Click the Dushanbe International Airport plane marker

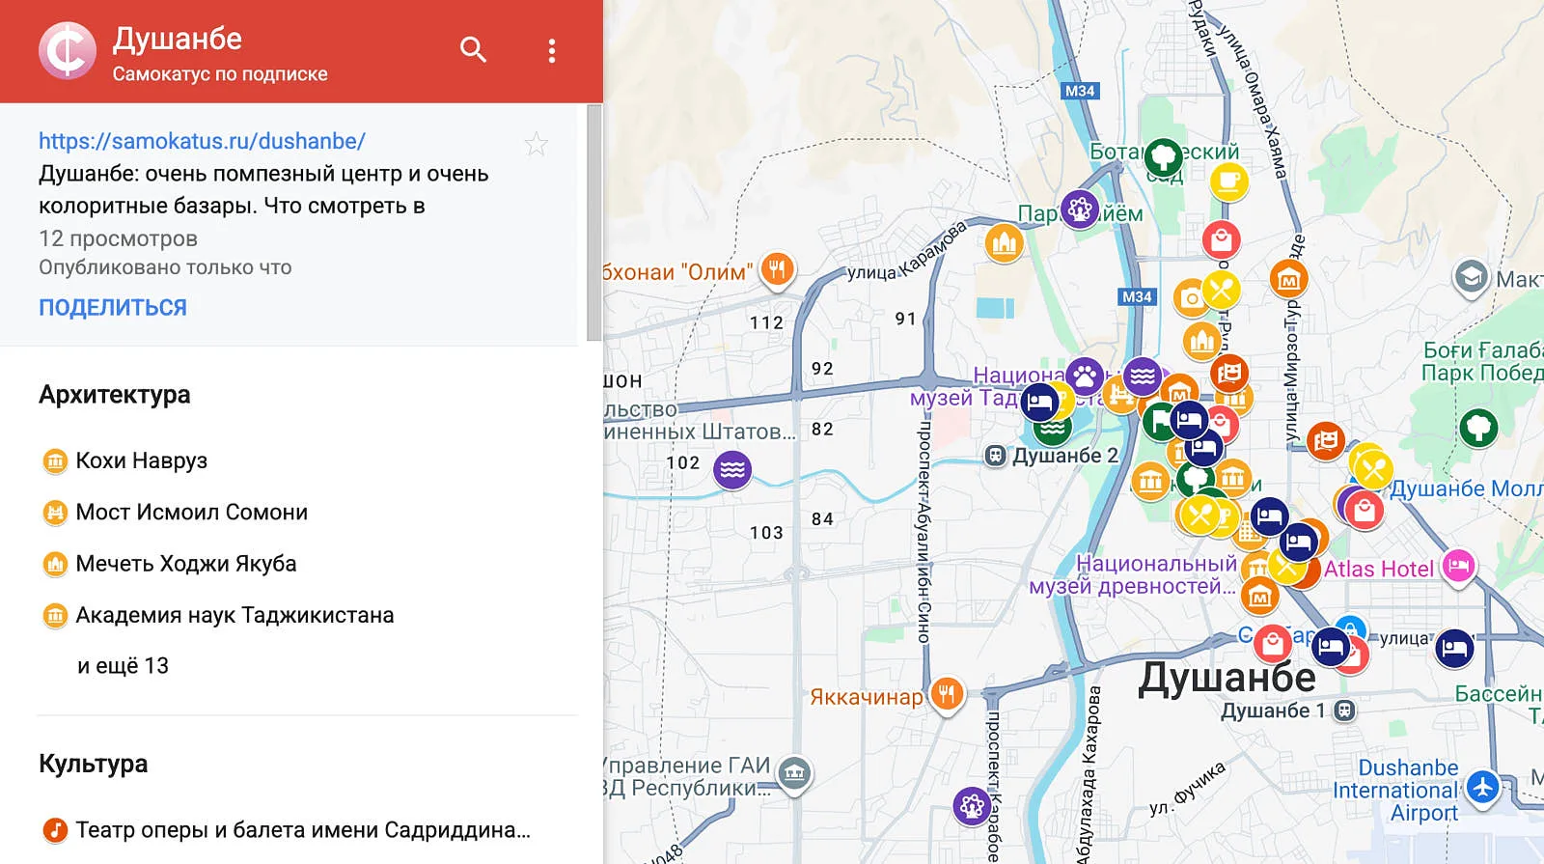[1482, 788]
